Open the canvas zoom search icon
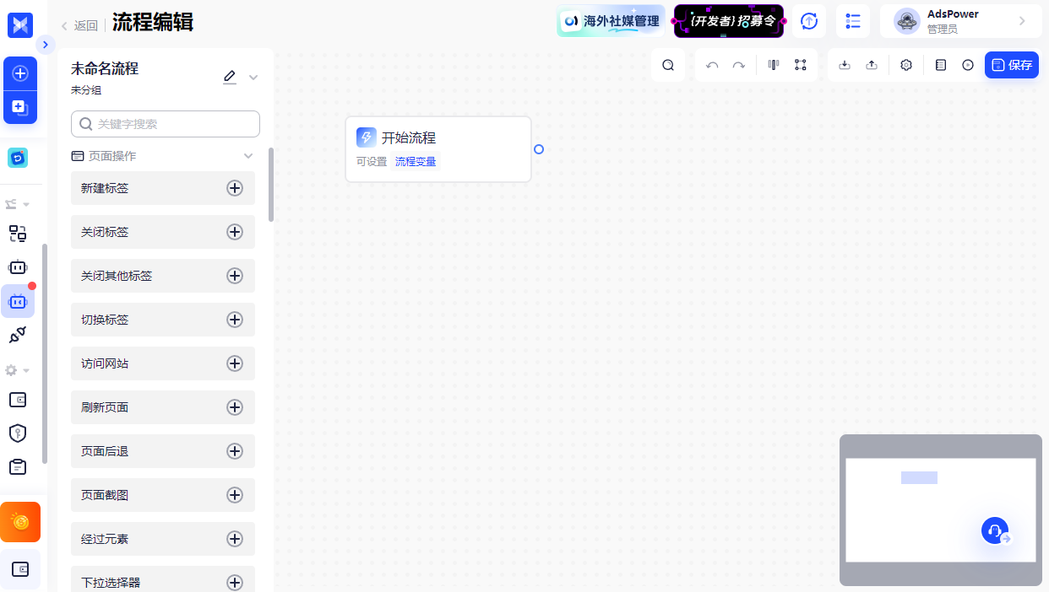Image resolution: width=1049 pixels, height=592 pixels. pyautogui.click(x=668, y=64)
